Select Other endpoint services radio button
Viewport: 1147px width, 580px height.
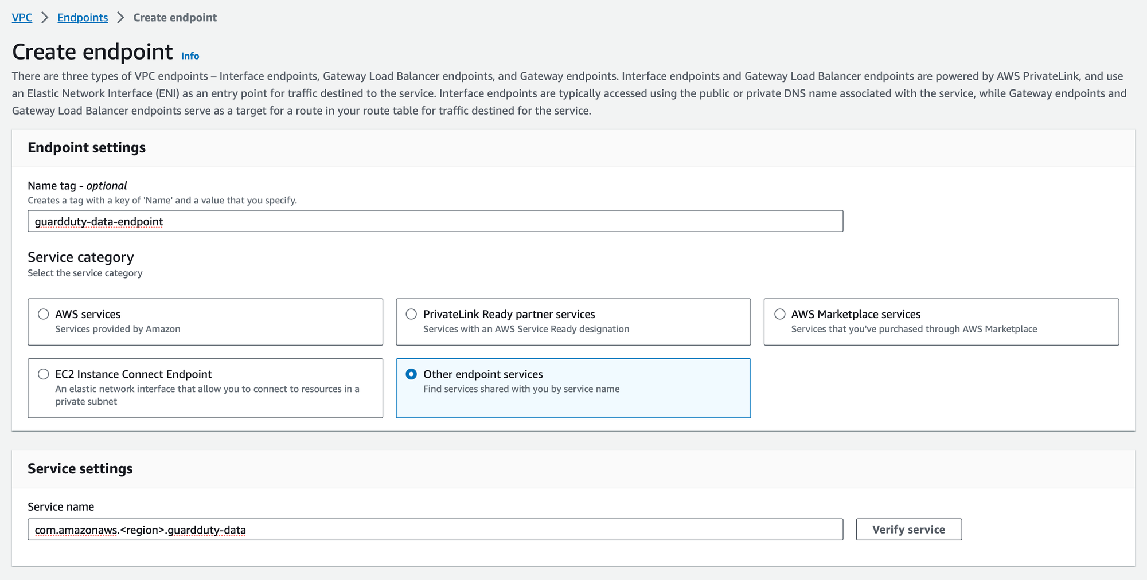tap(411, 374)
